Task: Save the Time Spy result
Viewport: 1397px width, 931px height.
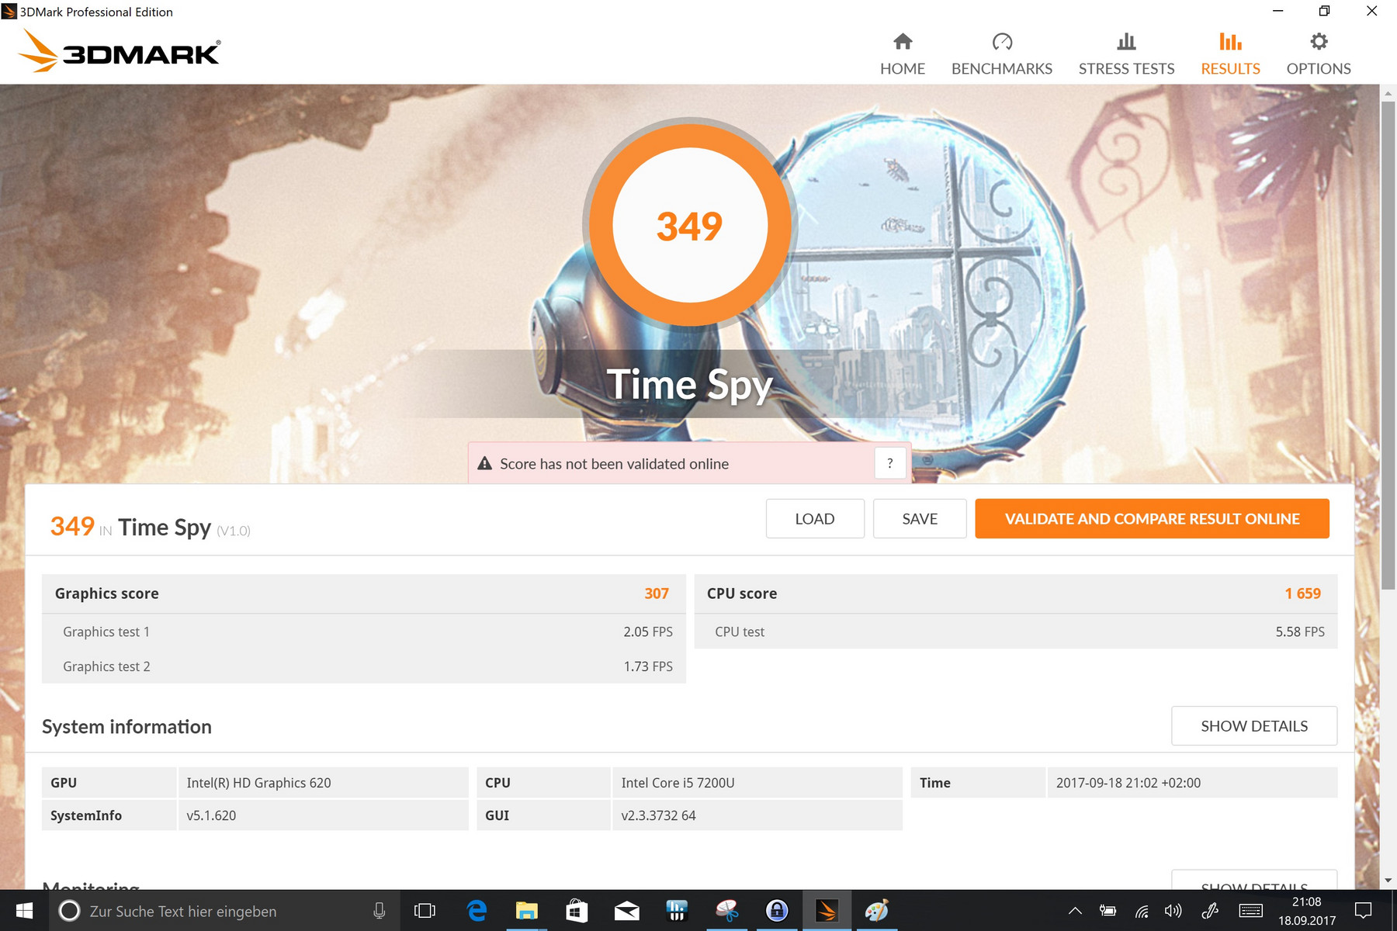Action: pos(919,519)
